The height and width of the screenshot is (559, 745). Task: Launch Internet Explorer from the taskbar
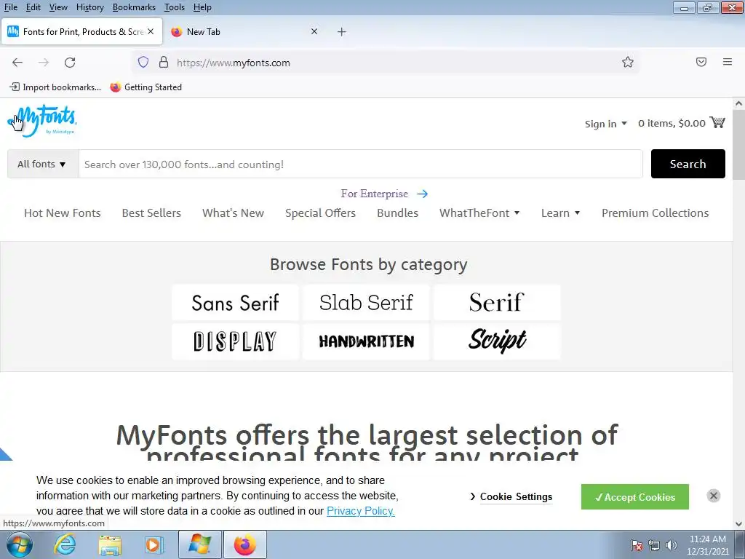[65, 544]
